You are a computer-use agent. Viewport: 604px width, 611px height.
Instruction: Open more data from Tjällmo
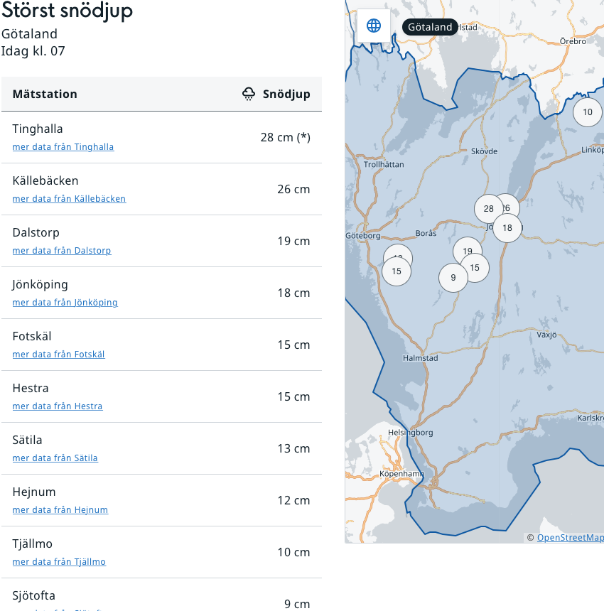(x=59, y=562)
